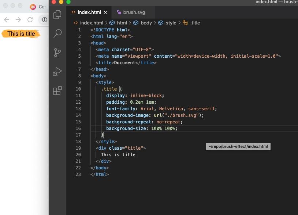Click the closing </body> tag

click(x=100, y=168)
